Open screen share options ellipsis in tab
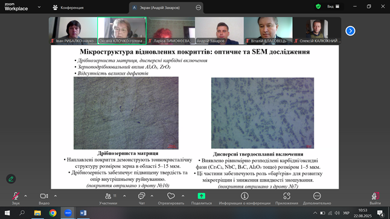Viewport: 390px width, 219px height. [x=198, y=8]
